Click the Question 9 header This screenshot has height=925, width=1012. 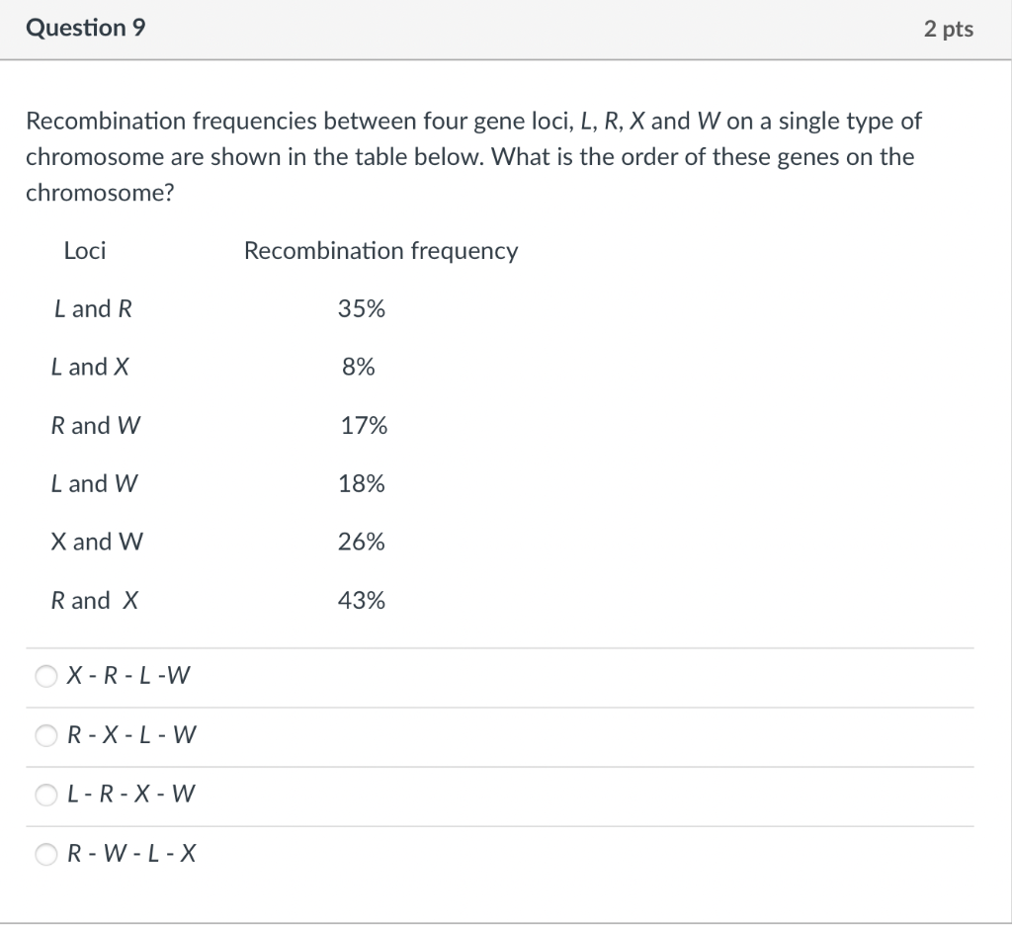(85, 28)
